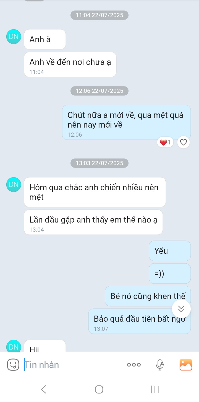Image resolution: width=199 pixels, height=402 pixels.
Task: Tap the '=))' message bubble
Action: (x=170, y=273)
